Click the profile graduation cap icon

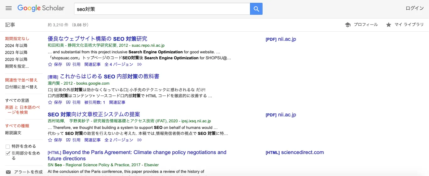point(348,25)
